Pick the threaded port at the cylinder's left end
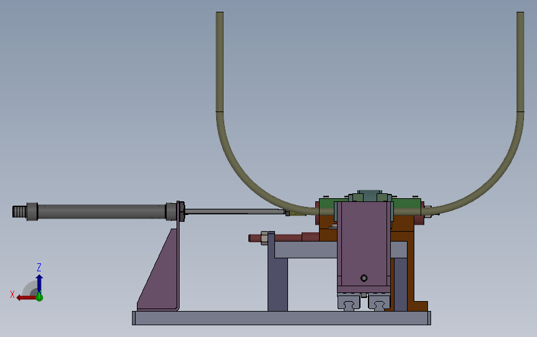The image size is (537, 337). click(x=20, y=212)
